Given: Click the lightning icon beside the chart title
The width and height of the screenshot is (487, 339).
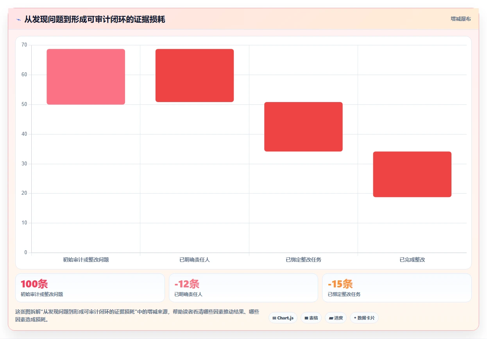Looking at the screenshot, I should point(18,19).
